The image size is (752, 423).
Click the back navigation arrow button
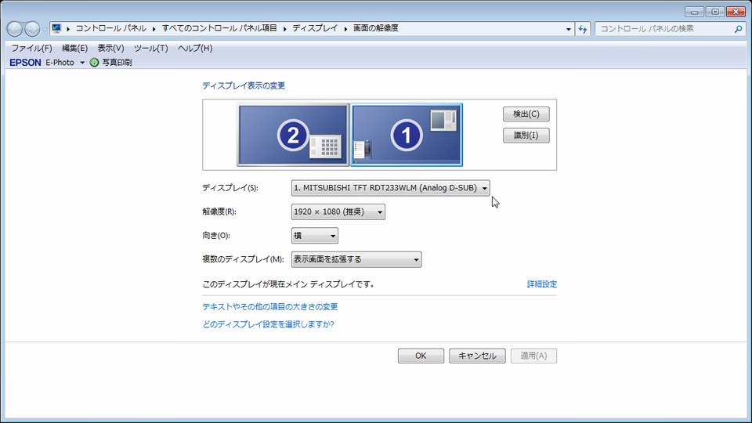tap(15, 29)
